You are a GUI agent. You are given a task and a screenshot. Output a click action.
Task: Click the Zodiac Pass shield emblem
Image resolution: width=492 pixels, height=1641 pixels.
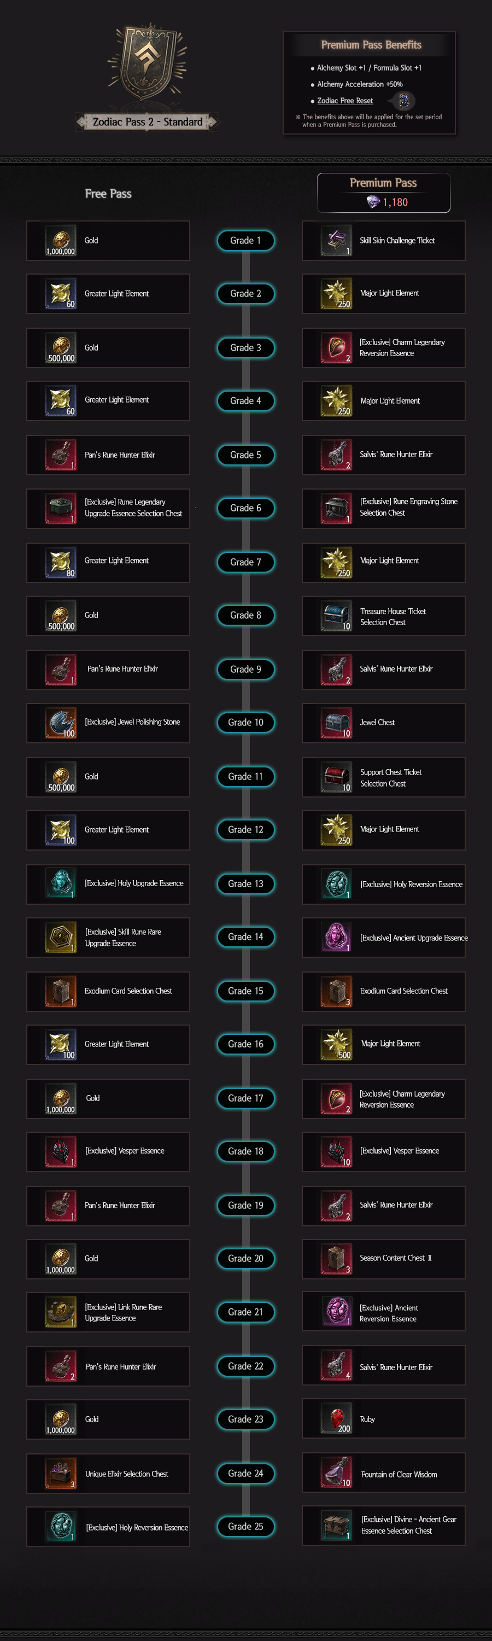point(148,63)
